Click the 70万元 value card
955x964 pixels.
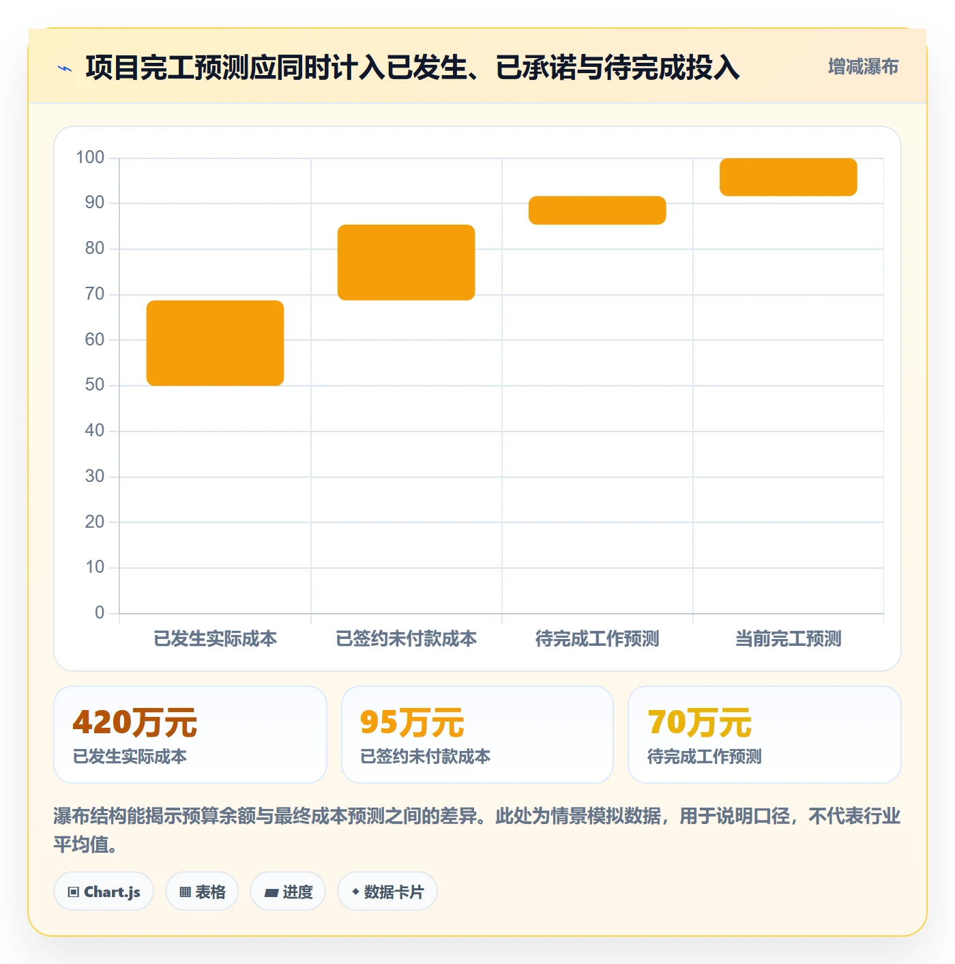(x=765, y=735)
